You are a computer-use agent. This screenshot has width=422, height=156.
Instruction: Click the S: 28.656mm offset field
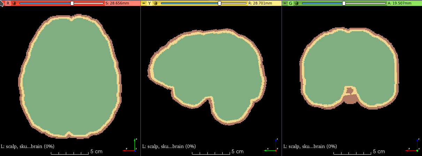point(122,3)
